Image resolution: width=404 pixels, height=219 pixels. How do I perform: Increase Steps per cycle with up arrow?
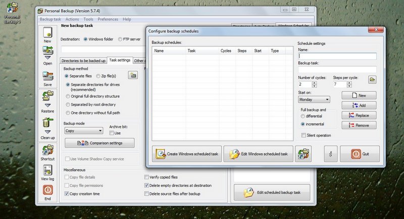(349, 83)
